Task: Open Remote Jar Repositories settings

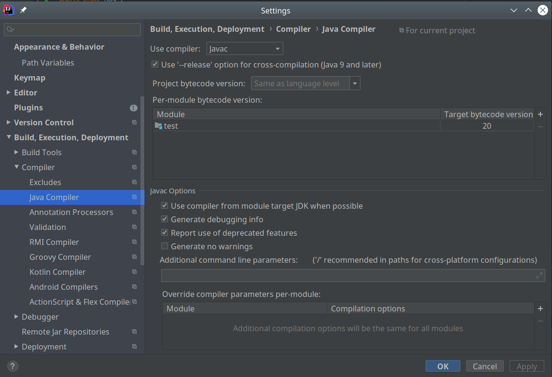Action: (66, 332)
